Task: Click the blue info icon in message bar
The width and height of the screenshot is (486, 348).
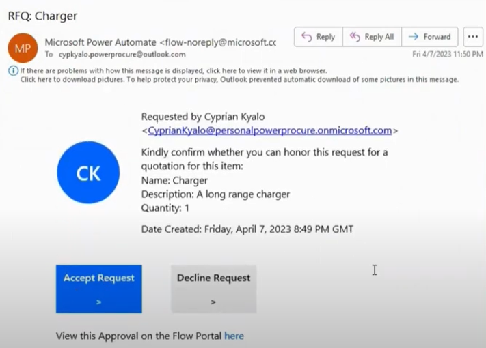Action: pos(13,70)
